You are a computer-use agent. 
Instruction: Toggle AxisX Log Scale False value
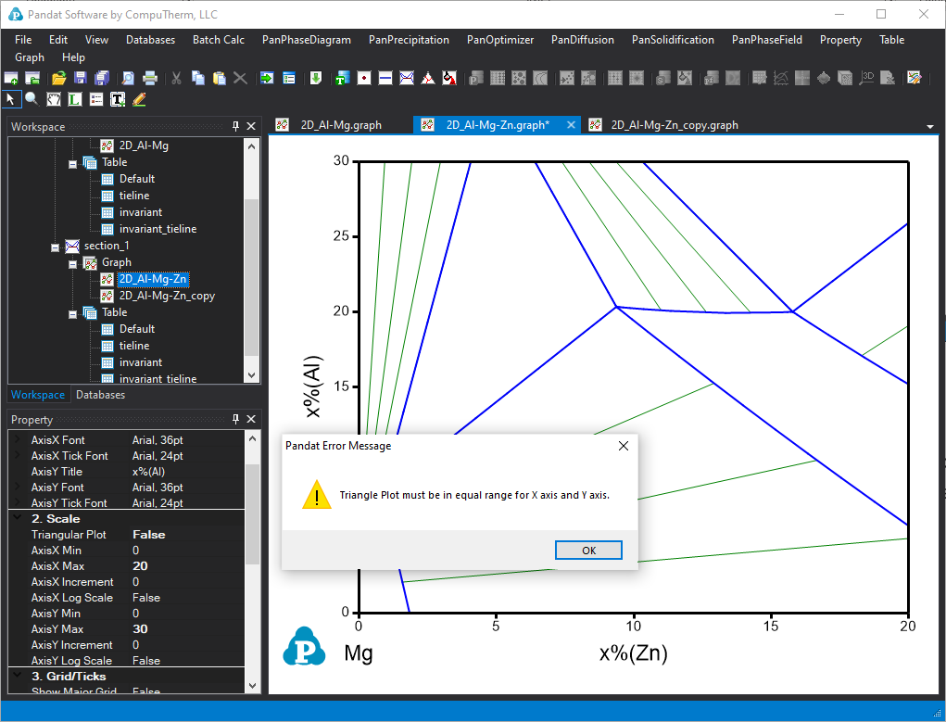tap(146, 598)
